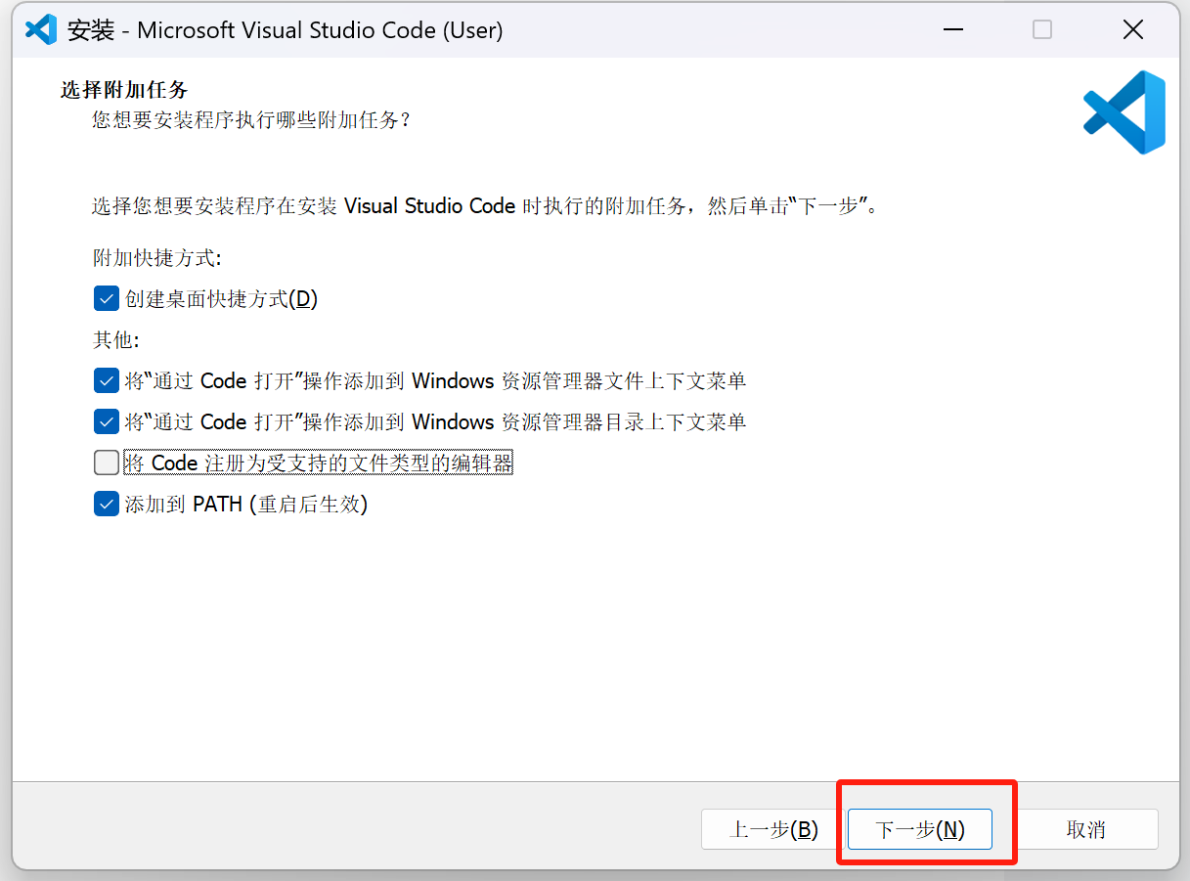This screenshot has height=881, width=1190.
Task: Toggle 'Open with Code' file context menu checkbox
Action: coord(107,380)
